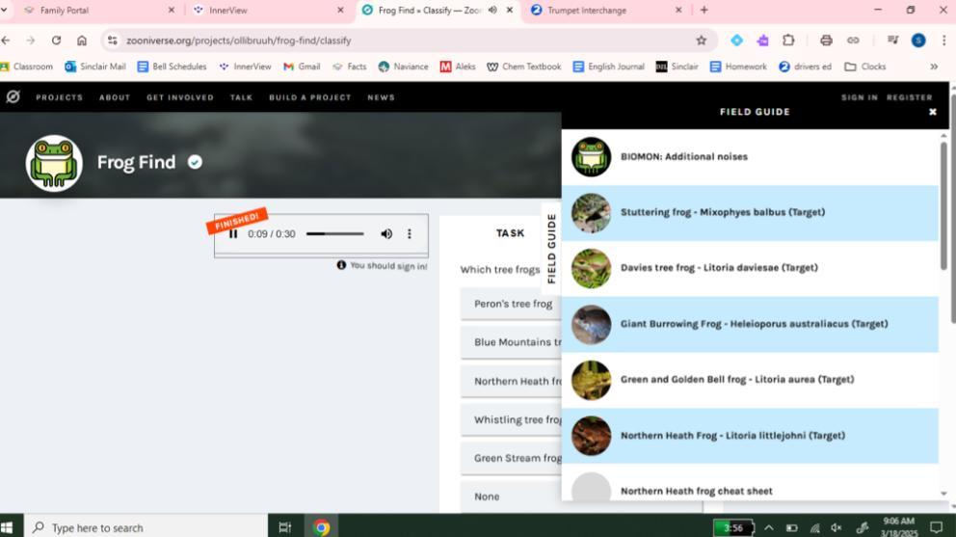Image resolution: width=956 pixels, height=537 pixels.
Task: Open the Projects menu
Action: point(59,97)
